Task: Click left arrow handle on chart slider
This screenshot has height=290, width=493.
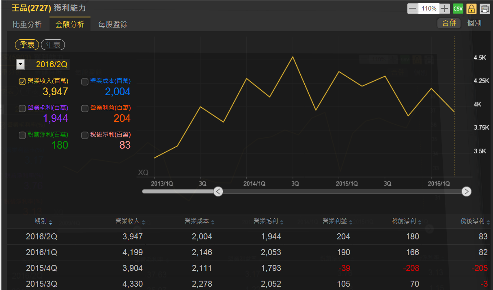Action: click(x=218, y=192)
